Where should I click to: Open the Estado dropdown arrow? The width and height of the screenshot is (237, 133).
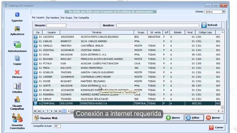coord(224,12)
